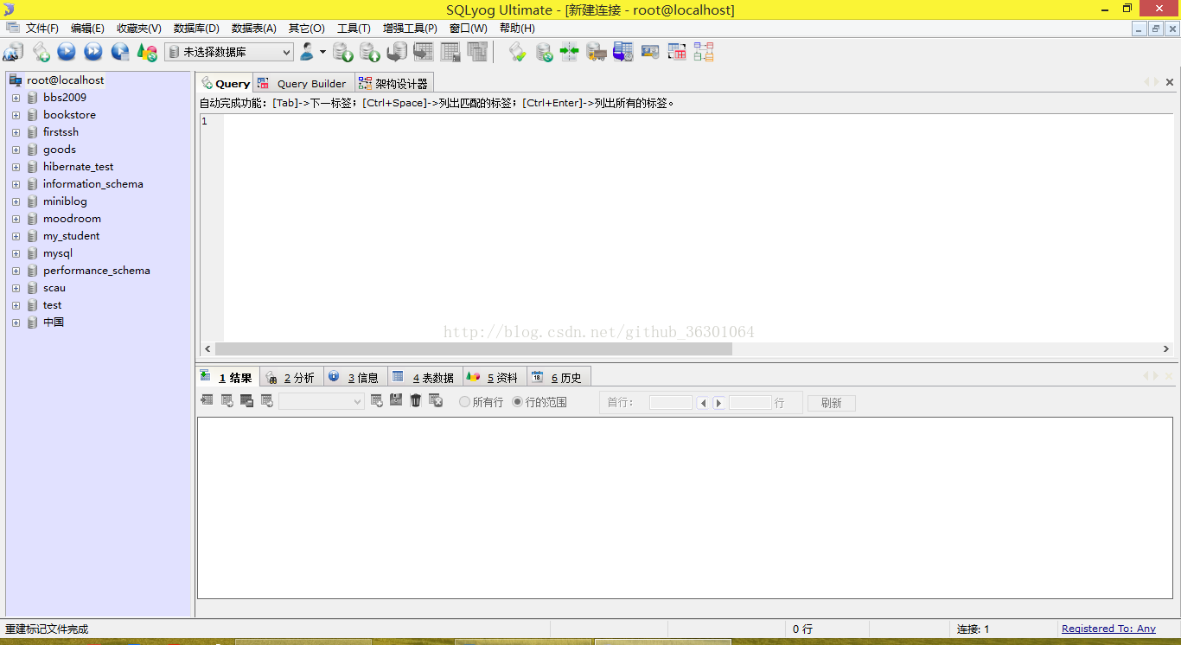The height and width of the screenshot is (645, 1181).
Task: Expand the scau database node
Action: (x=16, y=288)
